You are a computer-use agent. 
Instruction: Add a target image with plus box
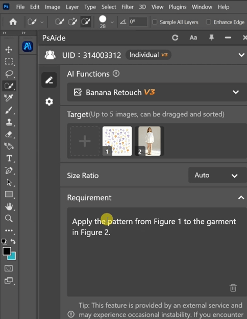click(x=85, y=141)
